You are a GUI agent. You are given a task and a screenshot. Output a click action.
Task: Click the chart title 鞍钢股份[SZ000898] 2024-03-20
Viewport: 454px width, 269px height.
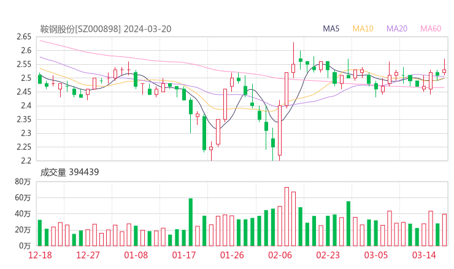[x=106, y=29]
